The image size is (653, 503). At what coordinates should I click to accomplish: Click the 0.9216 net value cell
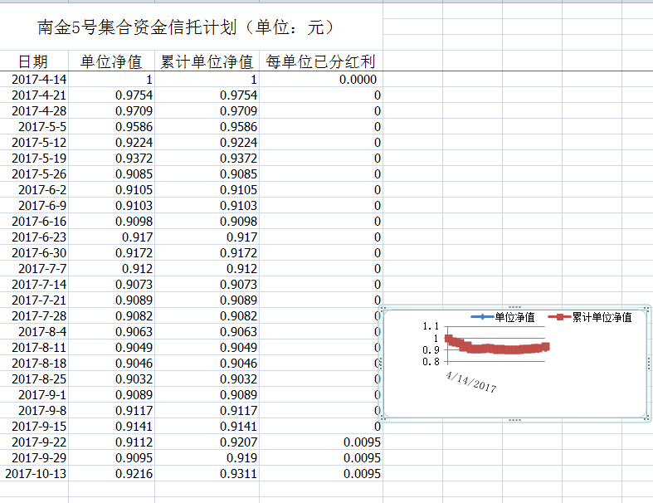112,473
